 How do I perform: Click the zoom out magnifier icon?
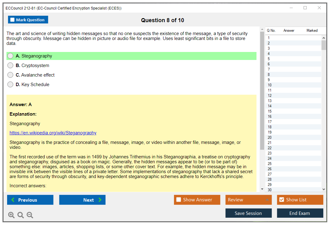[30, 215]
